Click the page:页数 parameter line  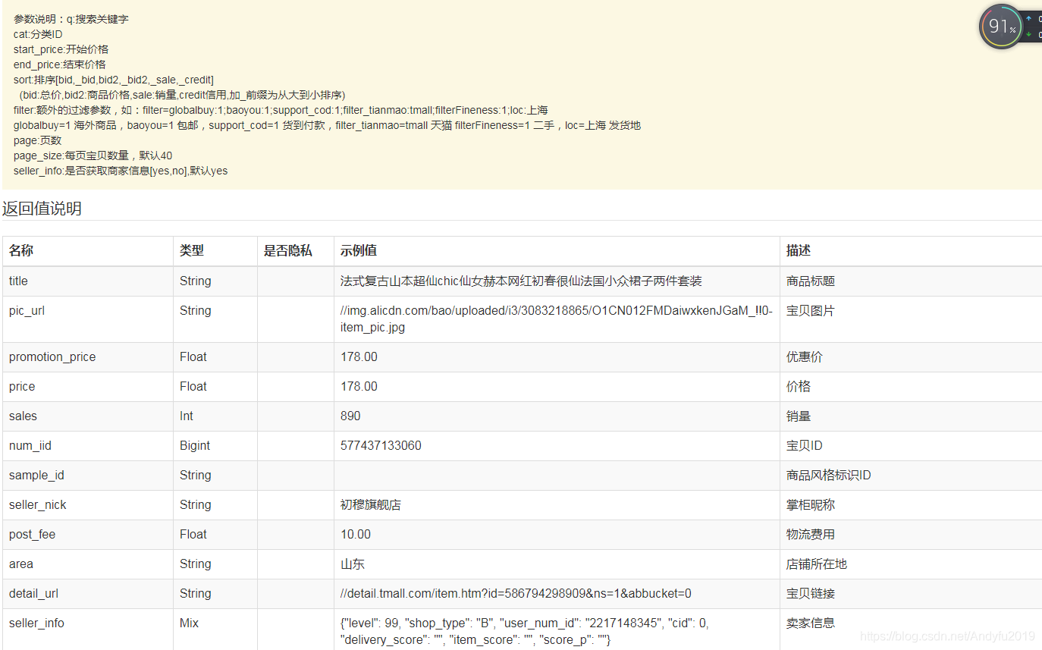(x=38, y=140)
